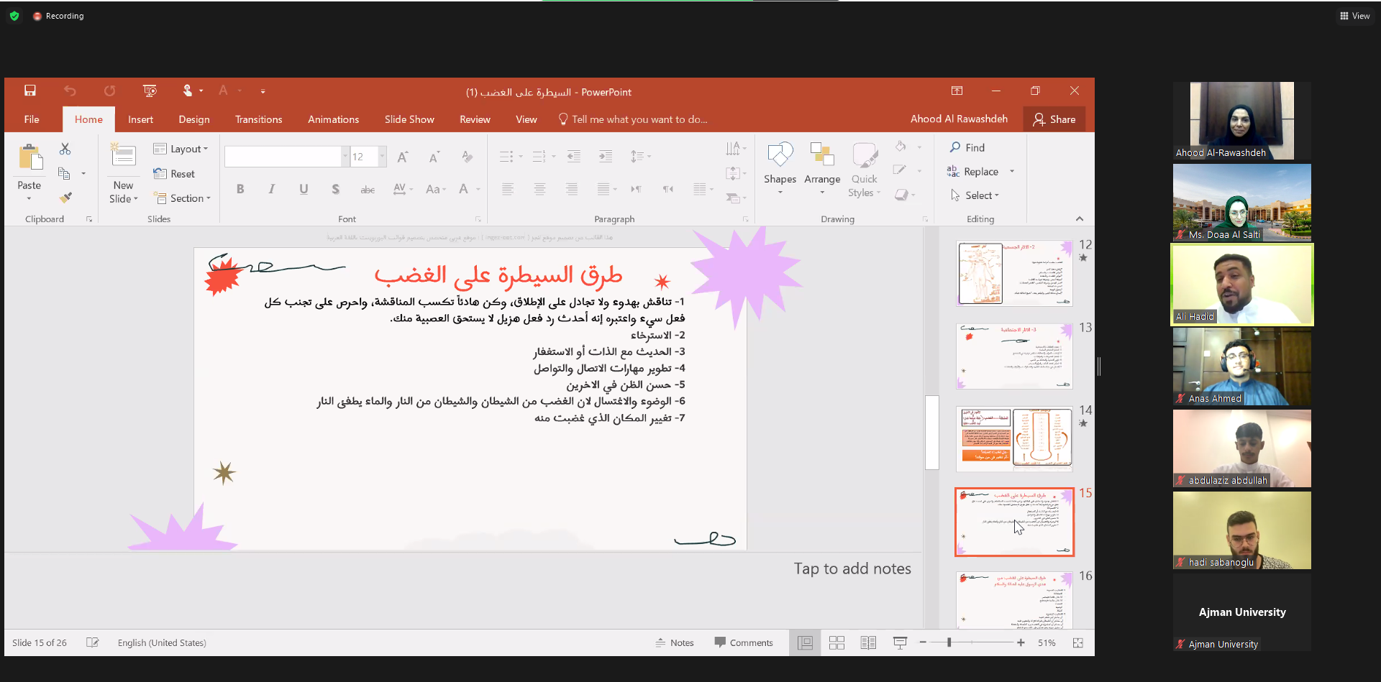1381x682 pixels.
Task: Switch to the Design tab
Action: 194,119
